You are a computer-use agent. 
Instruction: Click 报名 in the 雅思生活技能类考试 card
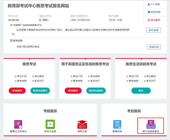141,91
